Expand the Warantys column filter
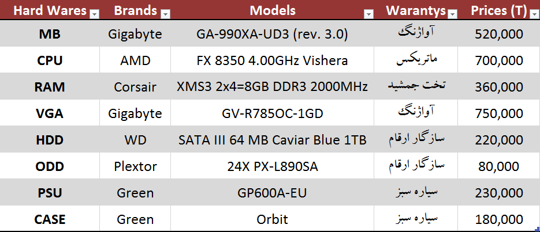Screen dimensions: 540x232 [x=452, y=13]
